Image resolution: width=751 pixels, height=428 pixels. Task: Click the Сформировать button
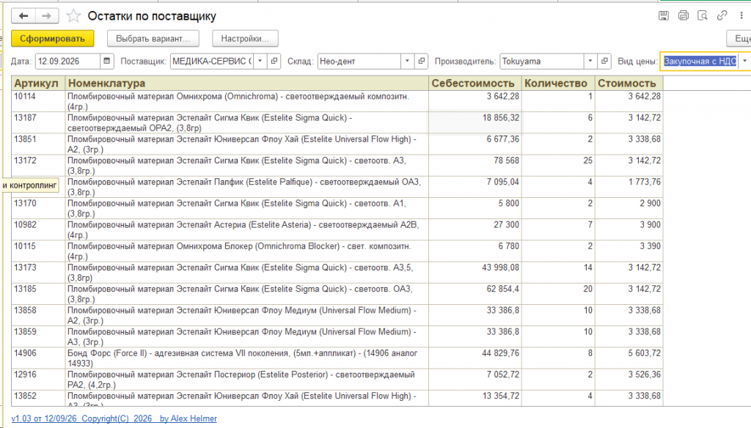tap(52, 39)
